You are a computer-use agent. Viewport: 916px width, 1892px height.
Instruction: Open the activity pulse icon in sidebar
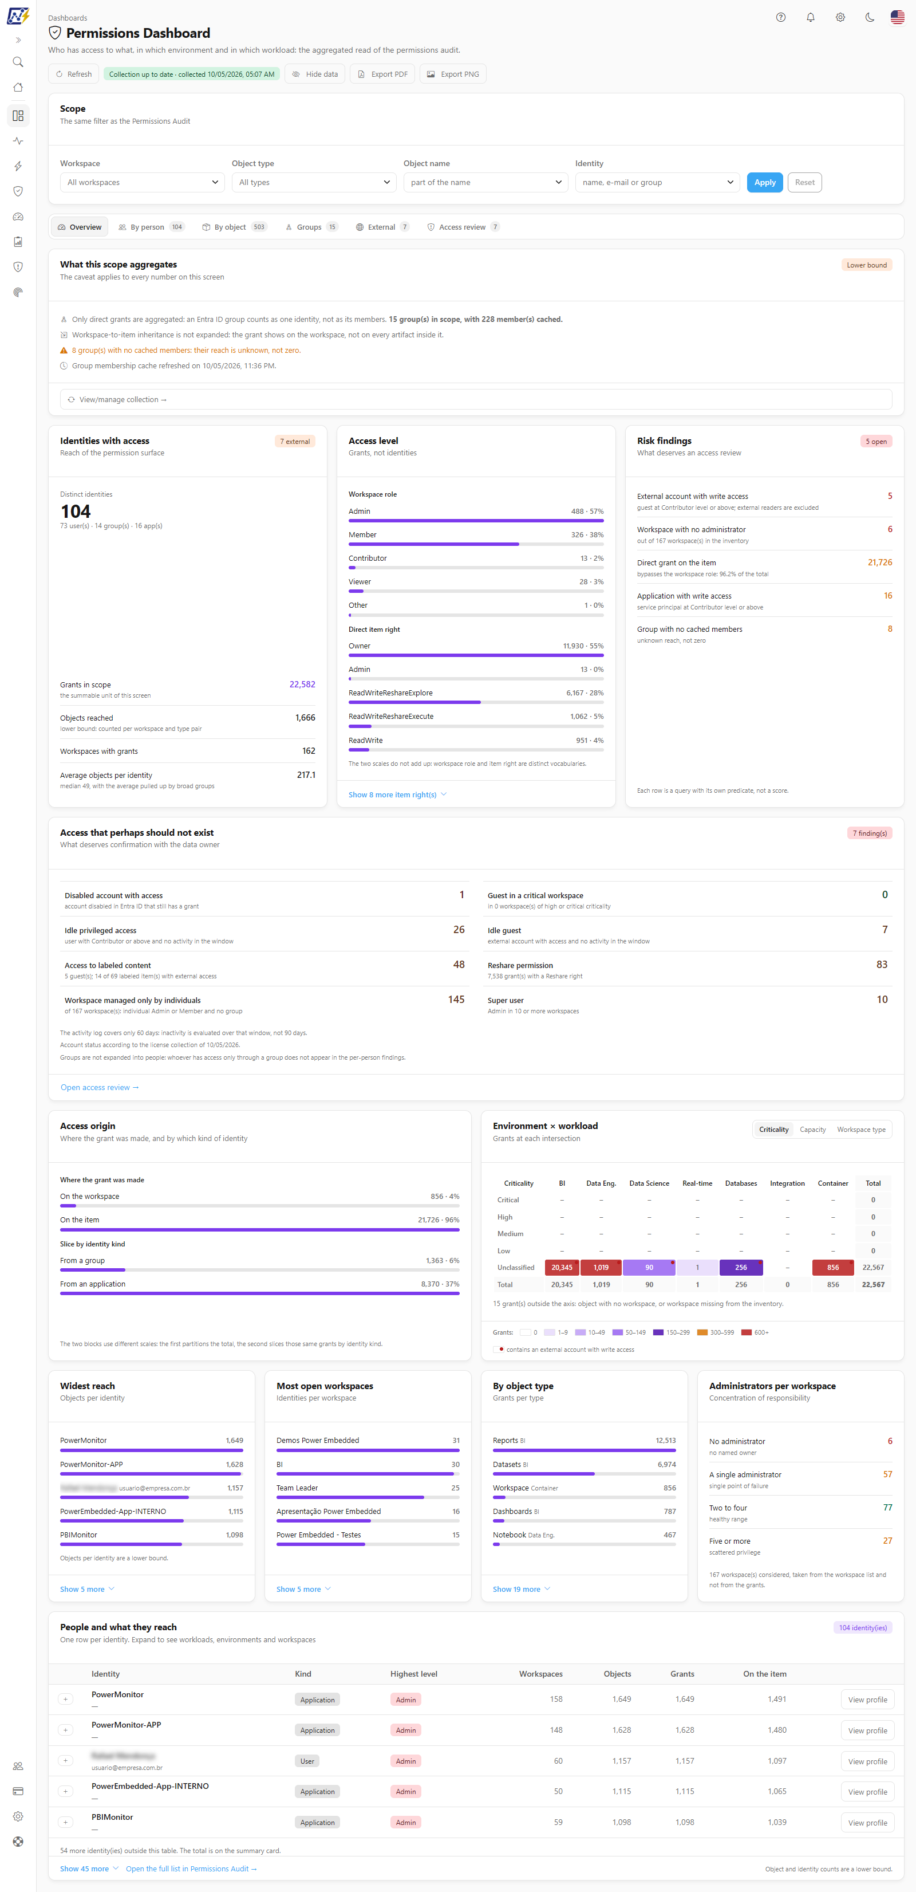point(18,141)
